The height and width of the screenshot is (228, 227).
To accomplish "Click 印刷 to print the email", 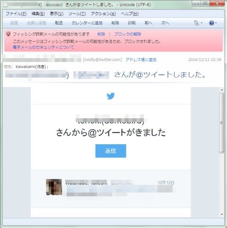I will coord(132,23).
